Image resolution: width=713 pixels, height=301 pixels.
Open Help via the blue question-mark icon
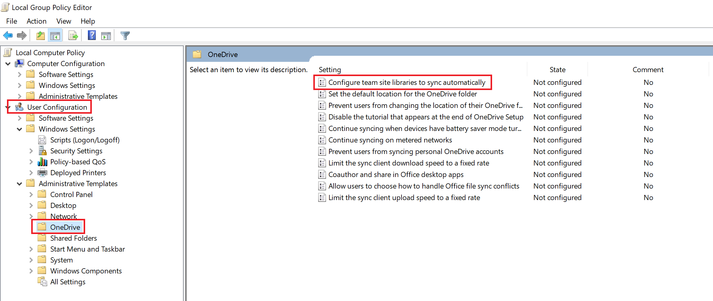[92, 36]
